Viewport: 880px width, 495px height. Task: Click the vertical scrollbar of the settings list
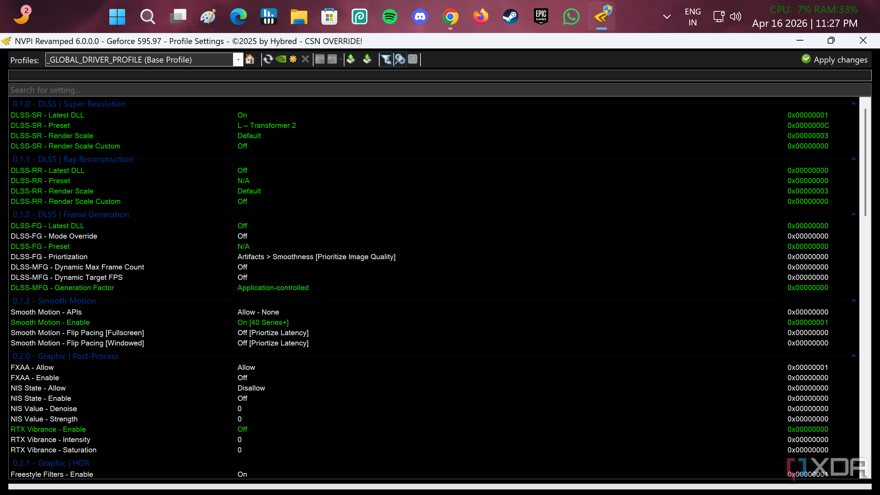coord(865,162)
